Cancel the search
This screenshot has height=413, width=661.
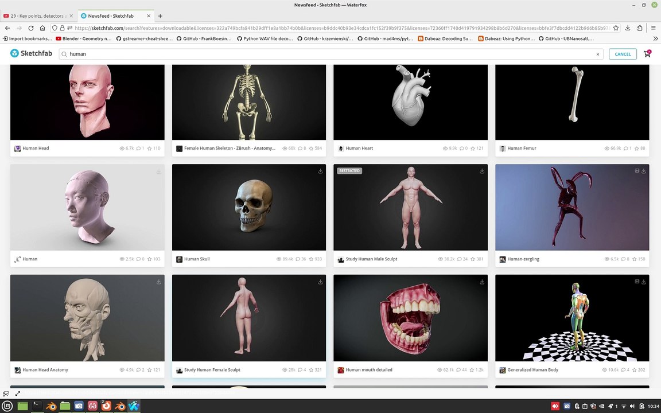tap(623, 54)
